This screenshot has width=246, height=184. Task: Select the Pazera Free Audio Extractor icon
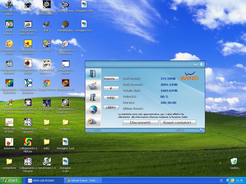click(47, 67)
